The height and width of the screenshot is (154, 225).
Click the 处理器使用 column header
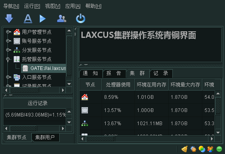pyautogui.click(x=118, y=84)
